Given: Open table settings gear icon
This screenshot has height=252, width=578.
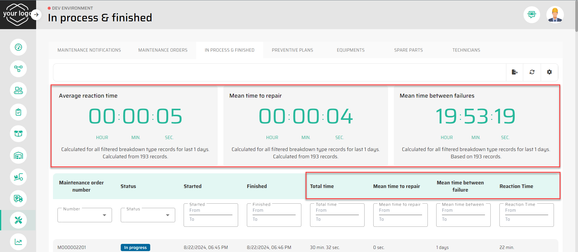Looking at the screenshot, I should 549,72.
